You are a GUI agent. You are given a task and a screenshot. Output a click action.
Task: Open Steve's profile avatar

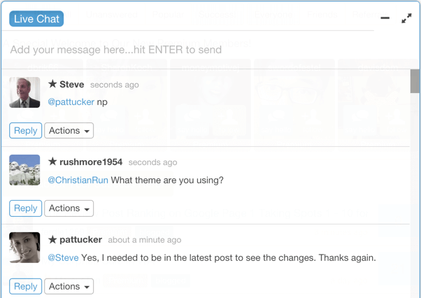[x=24, y=92]
